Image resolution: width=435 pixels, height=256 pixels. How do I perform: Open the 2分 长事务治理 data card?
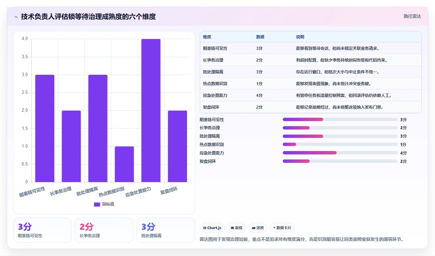click(104, 230)
